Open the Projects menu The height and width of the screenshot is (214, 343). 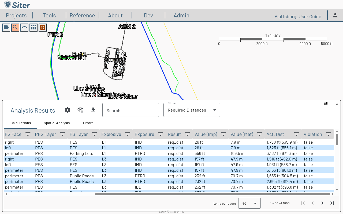16,15
